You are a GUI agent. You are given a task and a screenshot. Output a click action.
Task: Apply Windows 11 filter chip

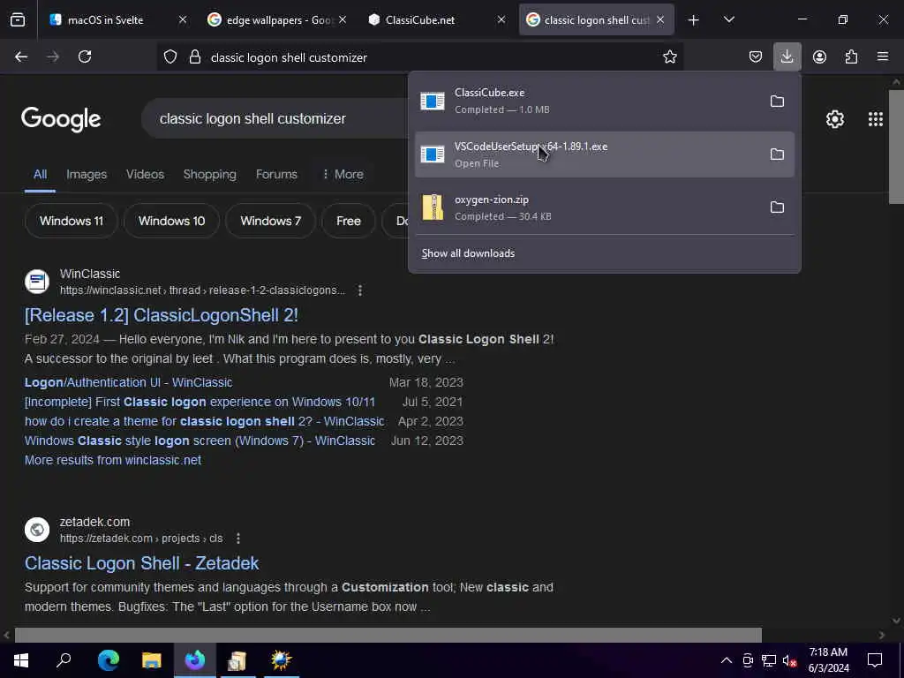click(72, 221)
